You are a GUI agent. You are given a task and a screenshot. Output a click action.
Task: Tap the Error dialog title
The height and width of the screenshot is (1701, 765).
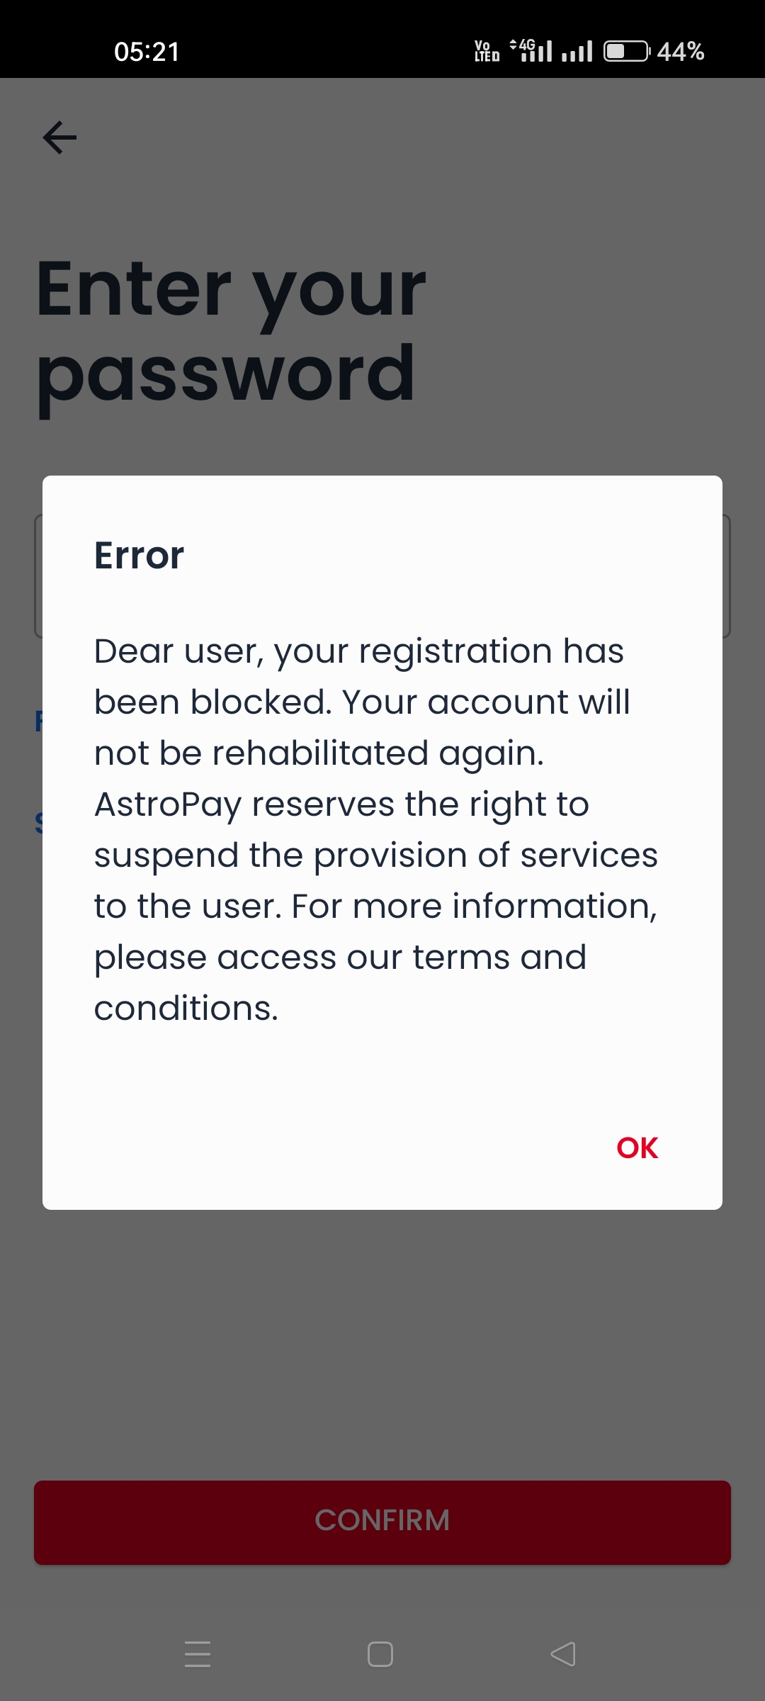click(140, 555)
